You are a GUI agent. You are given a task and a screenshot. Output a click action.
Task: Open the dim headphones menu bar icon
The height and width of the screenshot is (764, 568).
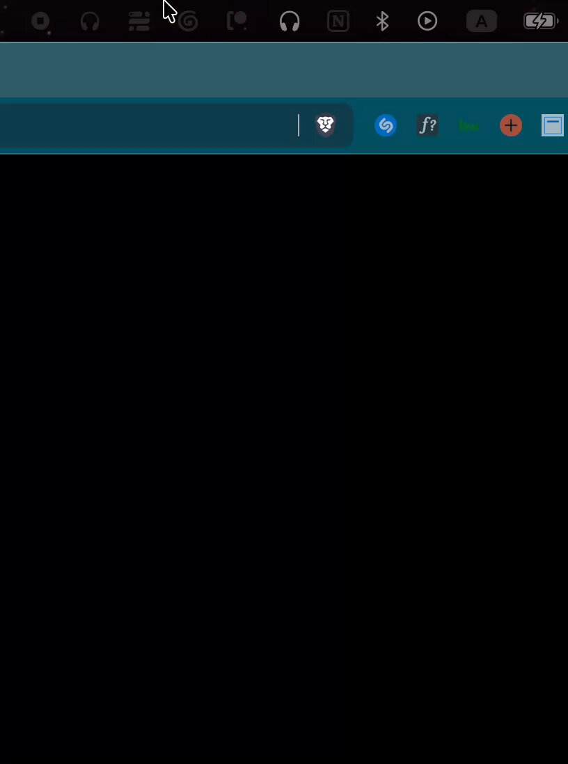point(90,22)
